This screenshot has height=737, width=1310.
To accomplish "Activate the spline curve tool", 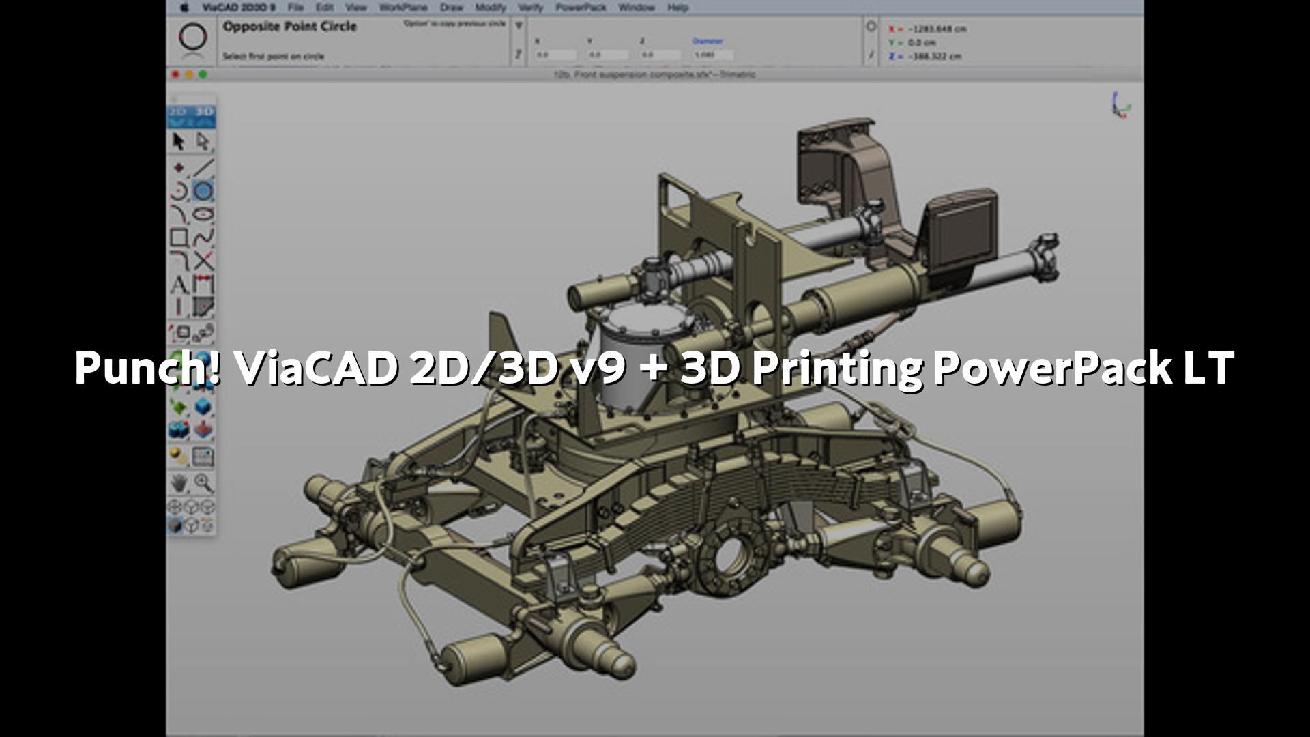I will pos(203,237).
